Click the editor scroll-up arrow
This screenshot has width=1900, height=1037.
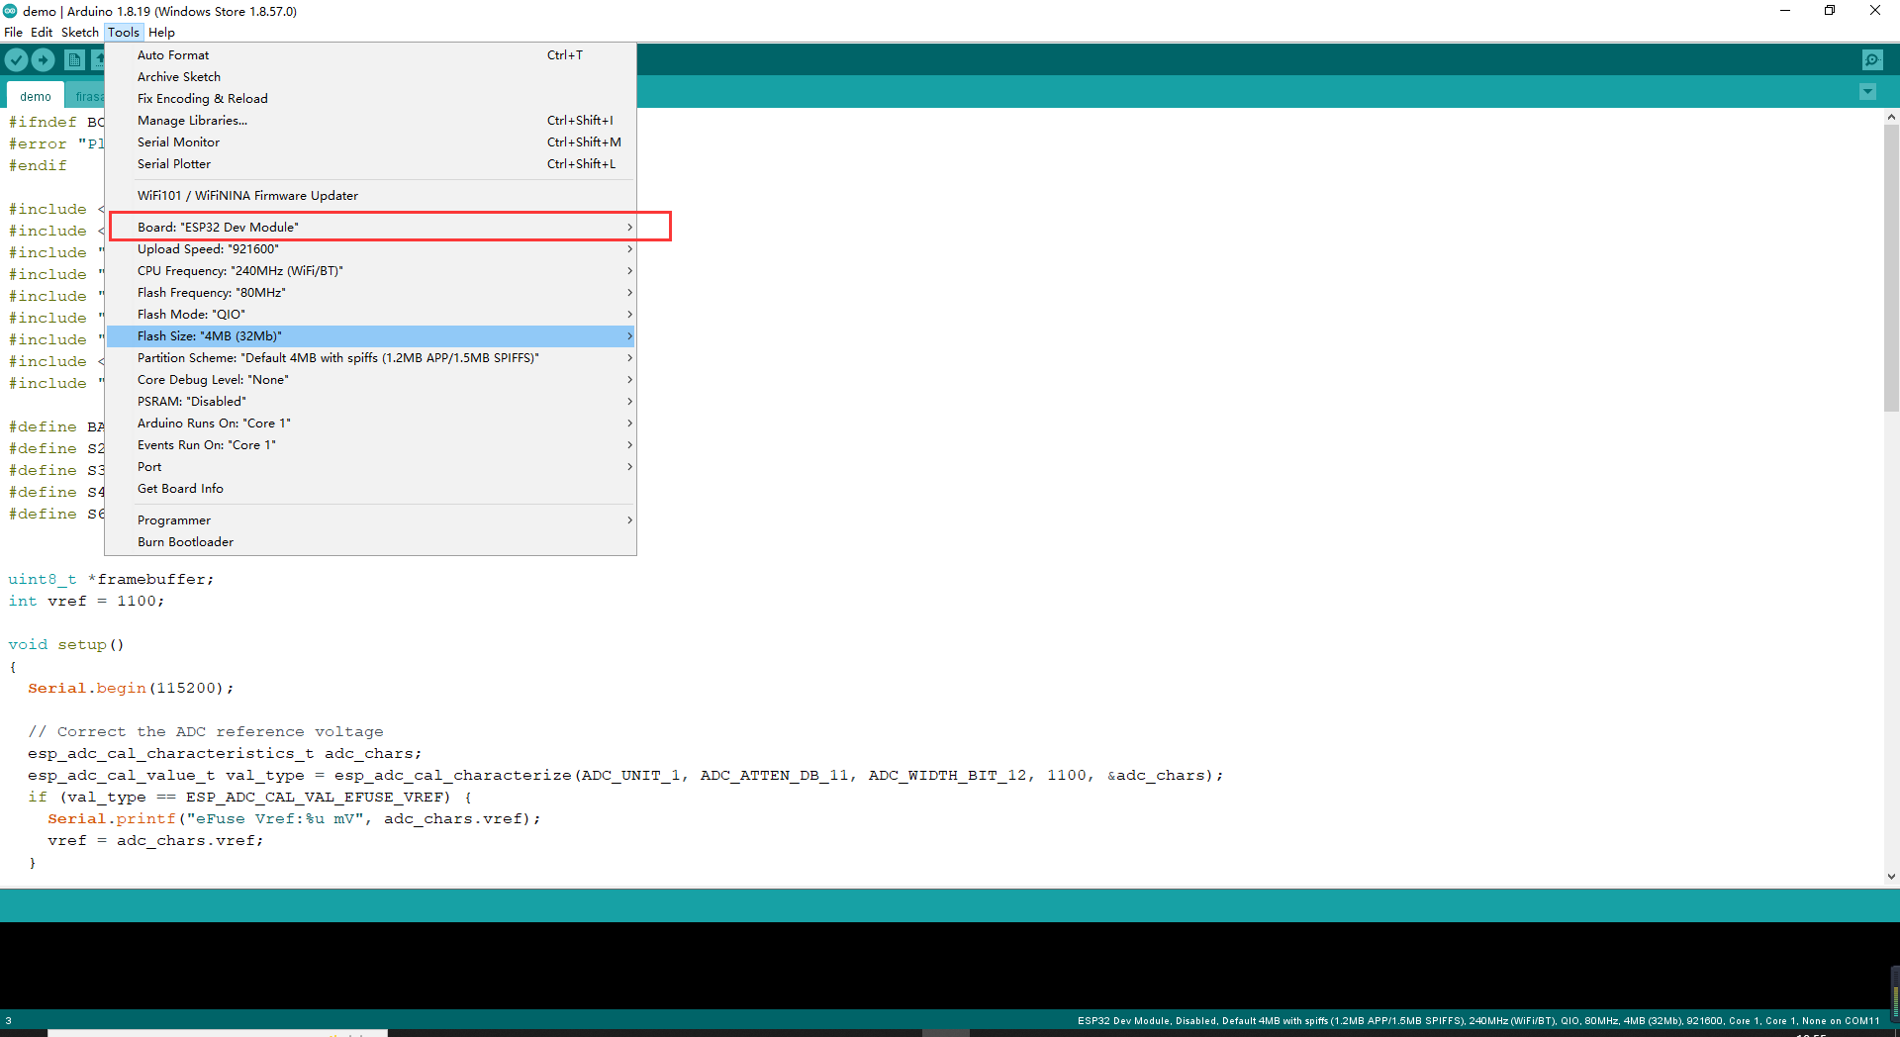[1891, 117]
